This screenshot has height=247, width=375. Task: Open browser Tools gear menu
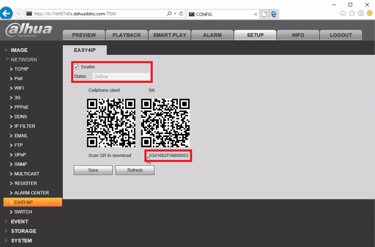click(361, 13)
